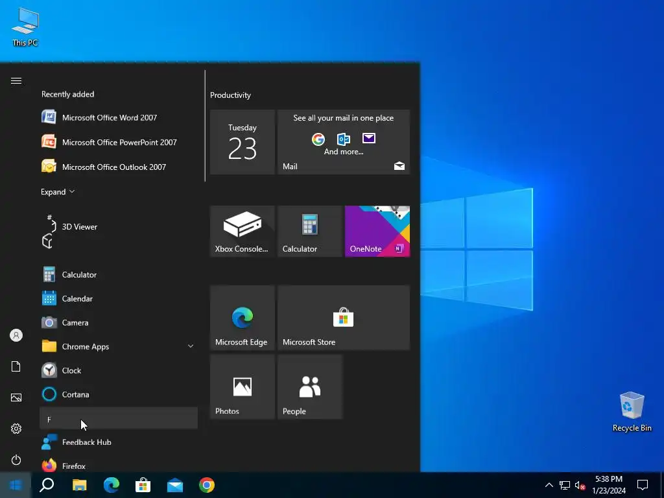Screen dimensions: 664x498
Task: Click the F letter group header
Action: click(119, 418)
